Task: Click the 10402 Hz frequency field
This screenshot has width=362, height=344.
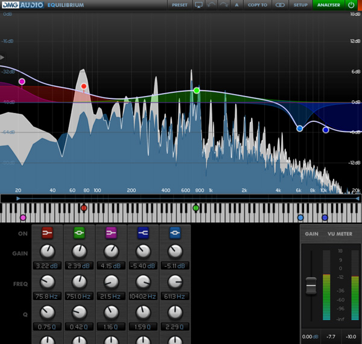Action: 142,296
